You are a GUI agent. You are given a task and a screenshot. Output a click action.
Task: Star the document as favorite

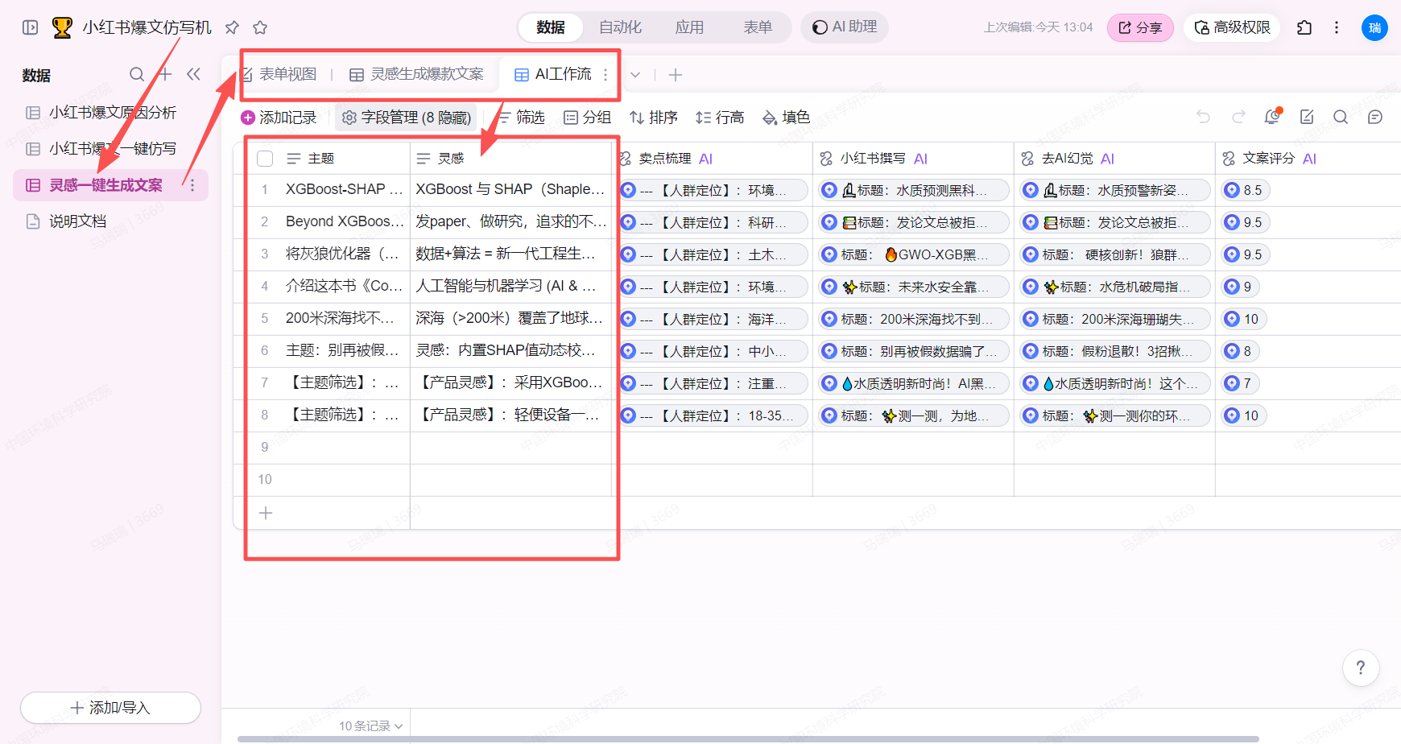260,27
